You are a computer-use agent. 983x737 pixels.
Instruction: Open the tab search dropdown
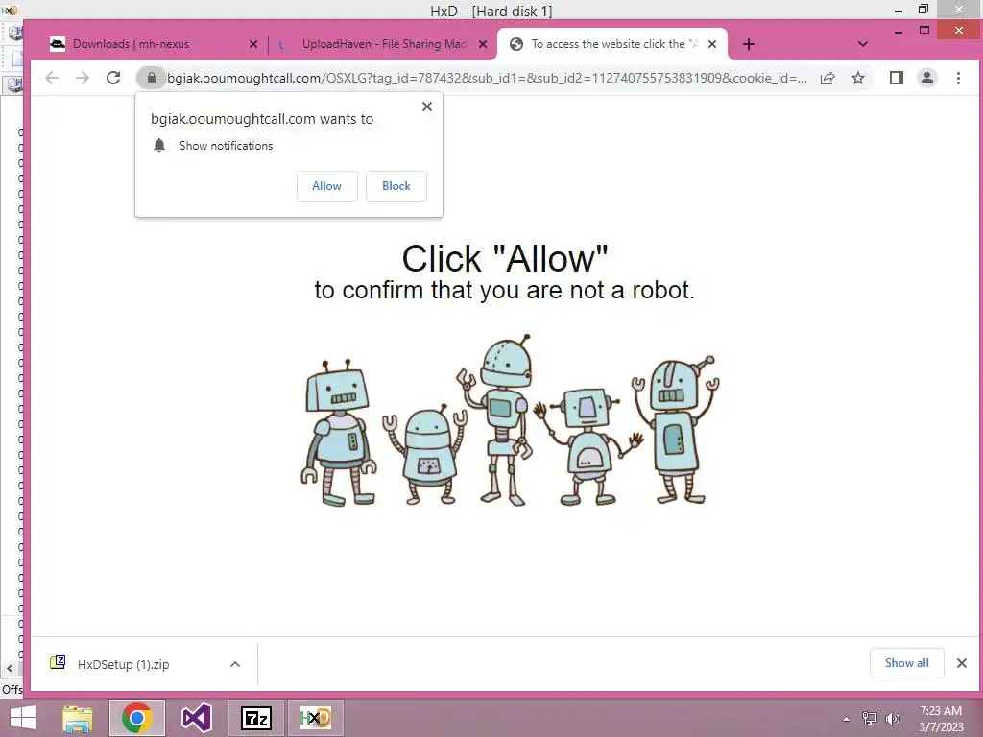(863, 44)
